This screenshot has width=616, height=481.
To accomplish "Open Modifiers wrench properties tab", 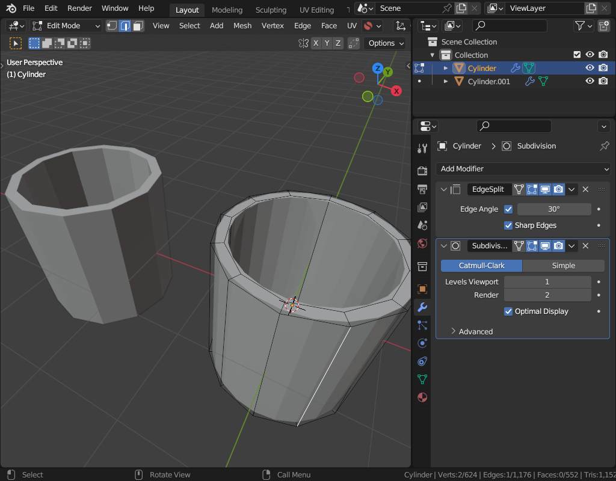I will pyautogui.click(x=422, y=307).
